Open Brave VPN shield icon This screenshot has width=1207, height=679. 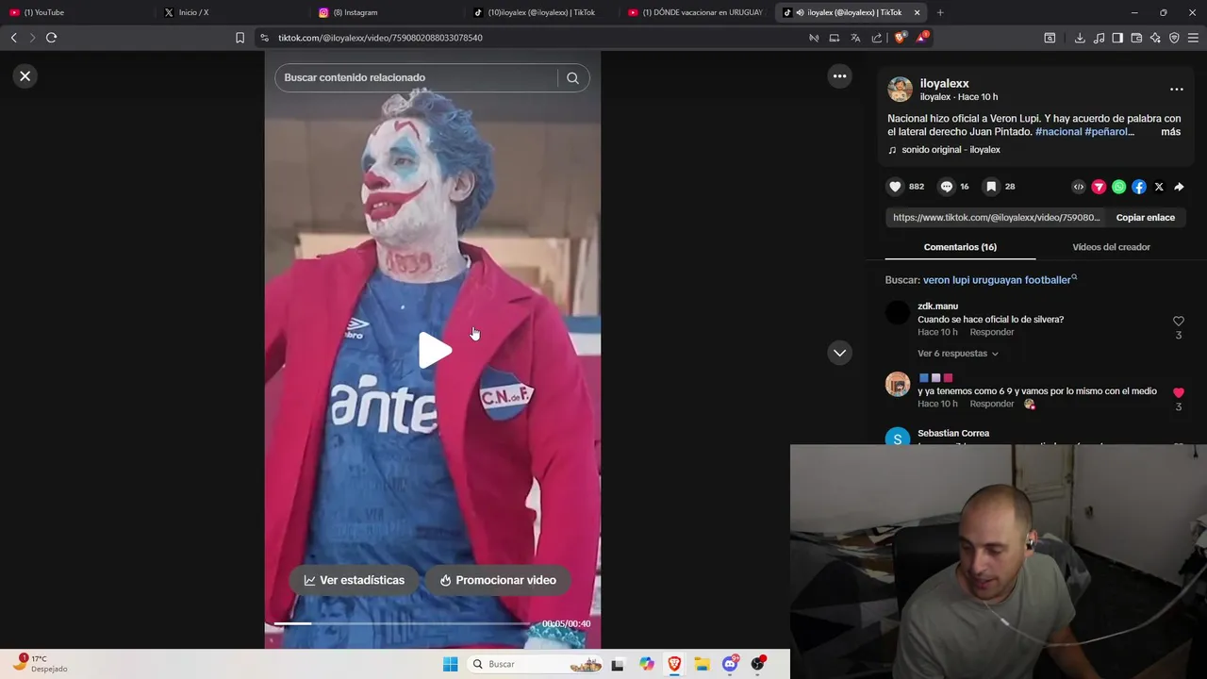pos(1174,38)
